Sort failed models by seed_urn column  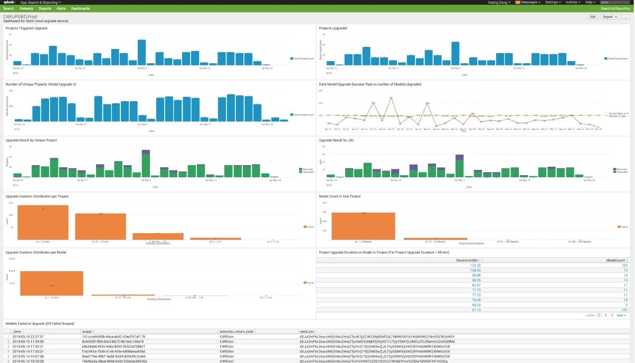click(308, 331)
